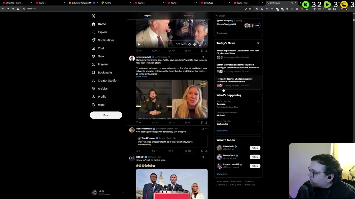Follow Ed Gallrein
This screenshot has height=199, width=355.
(x=255, y=148)
